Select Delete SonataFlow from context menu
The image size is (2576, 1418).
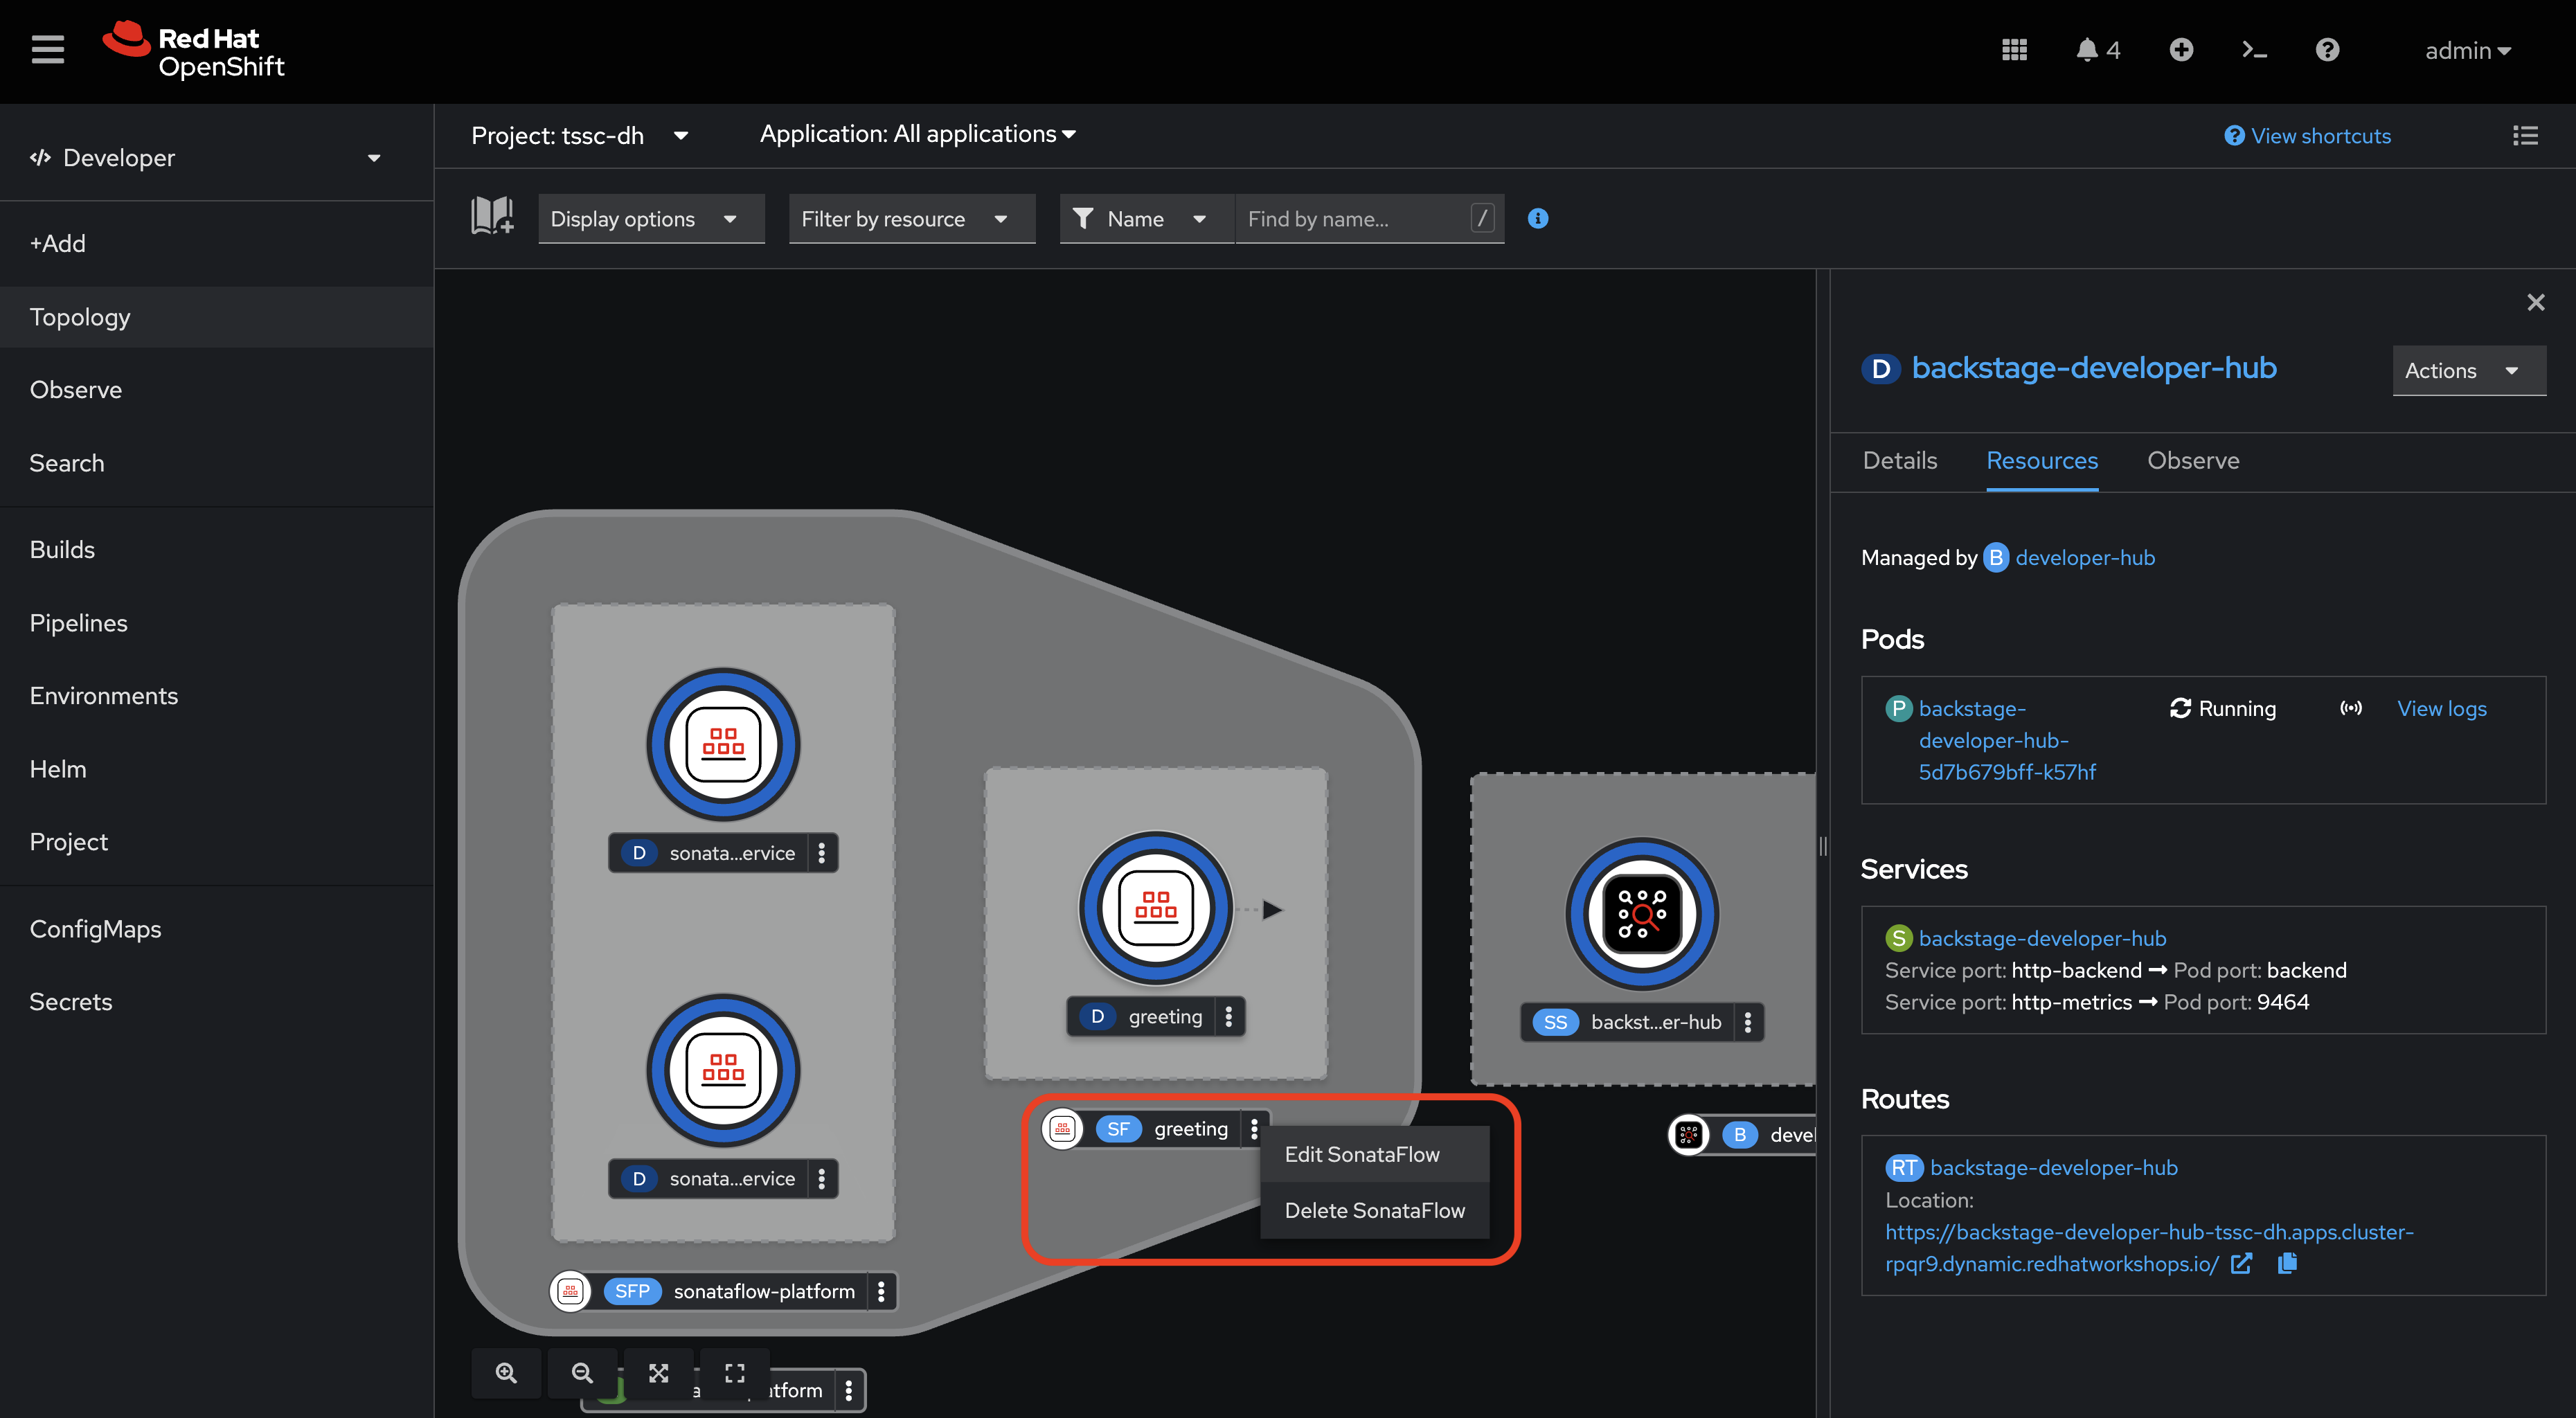pyautogui.click(x=1374, y=1211)
